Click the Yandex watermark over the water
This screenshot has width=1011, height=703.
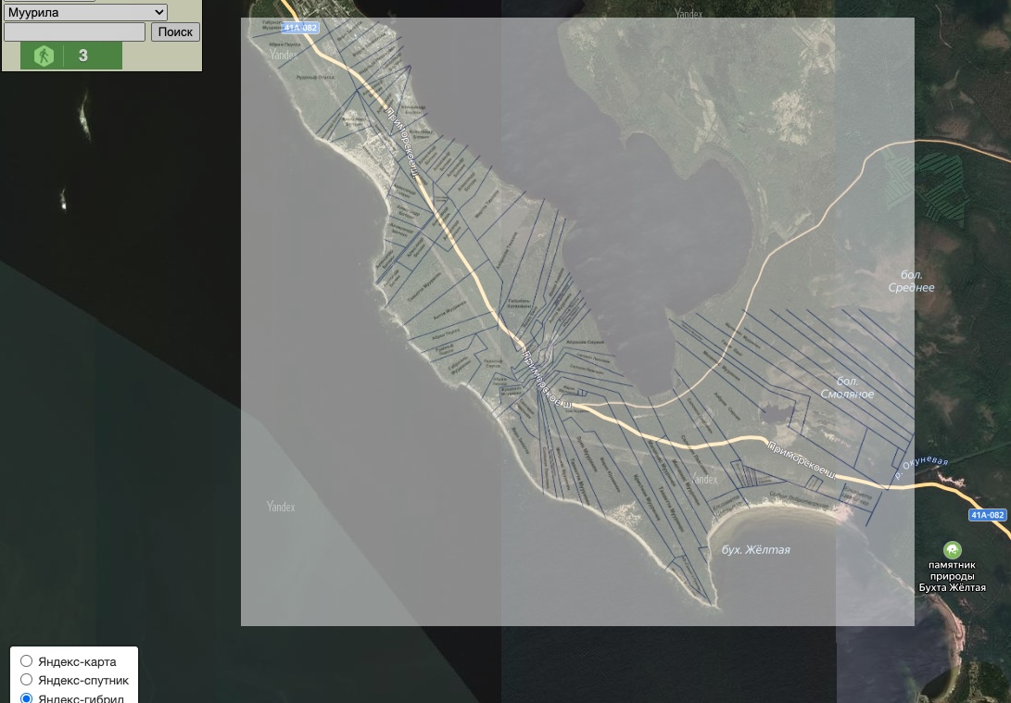tap(281, 507)
